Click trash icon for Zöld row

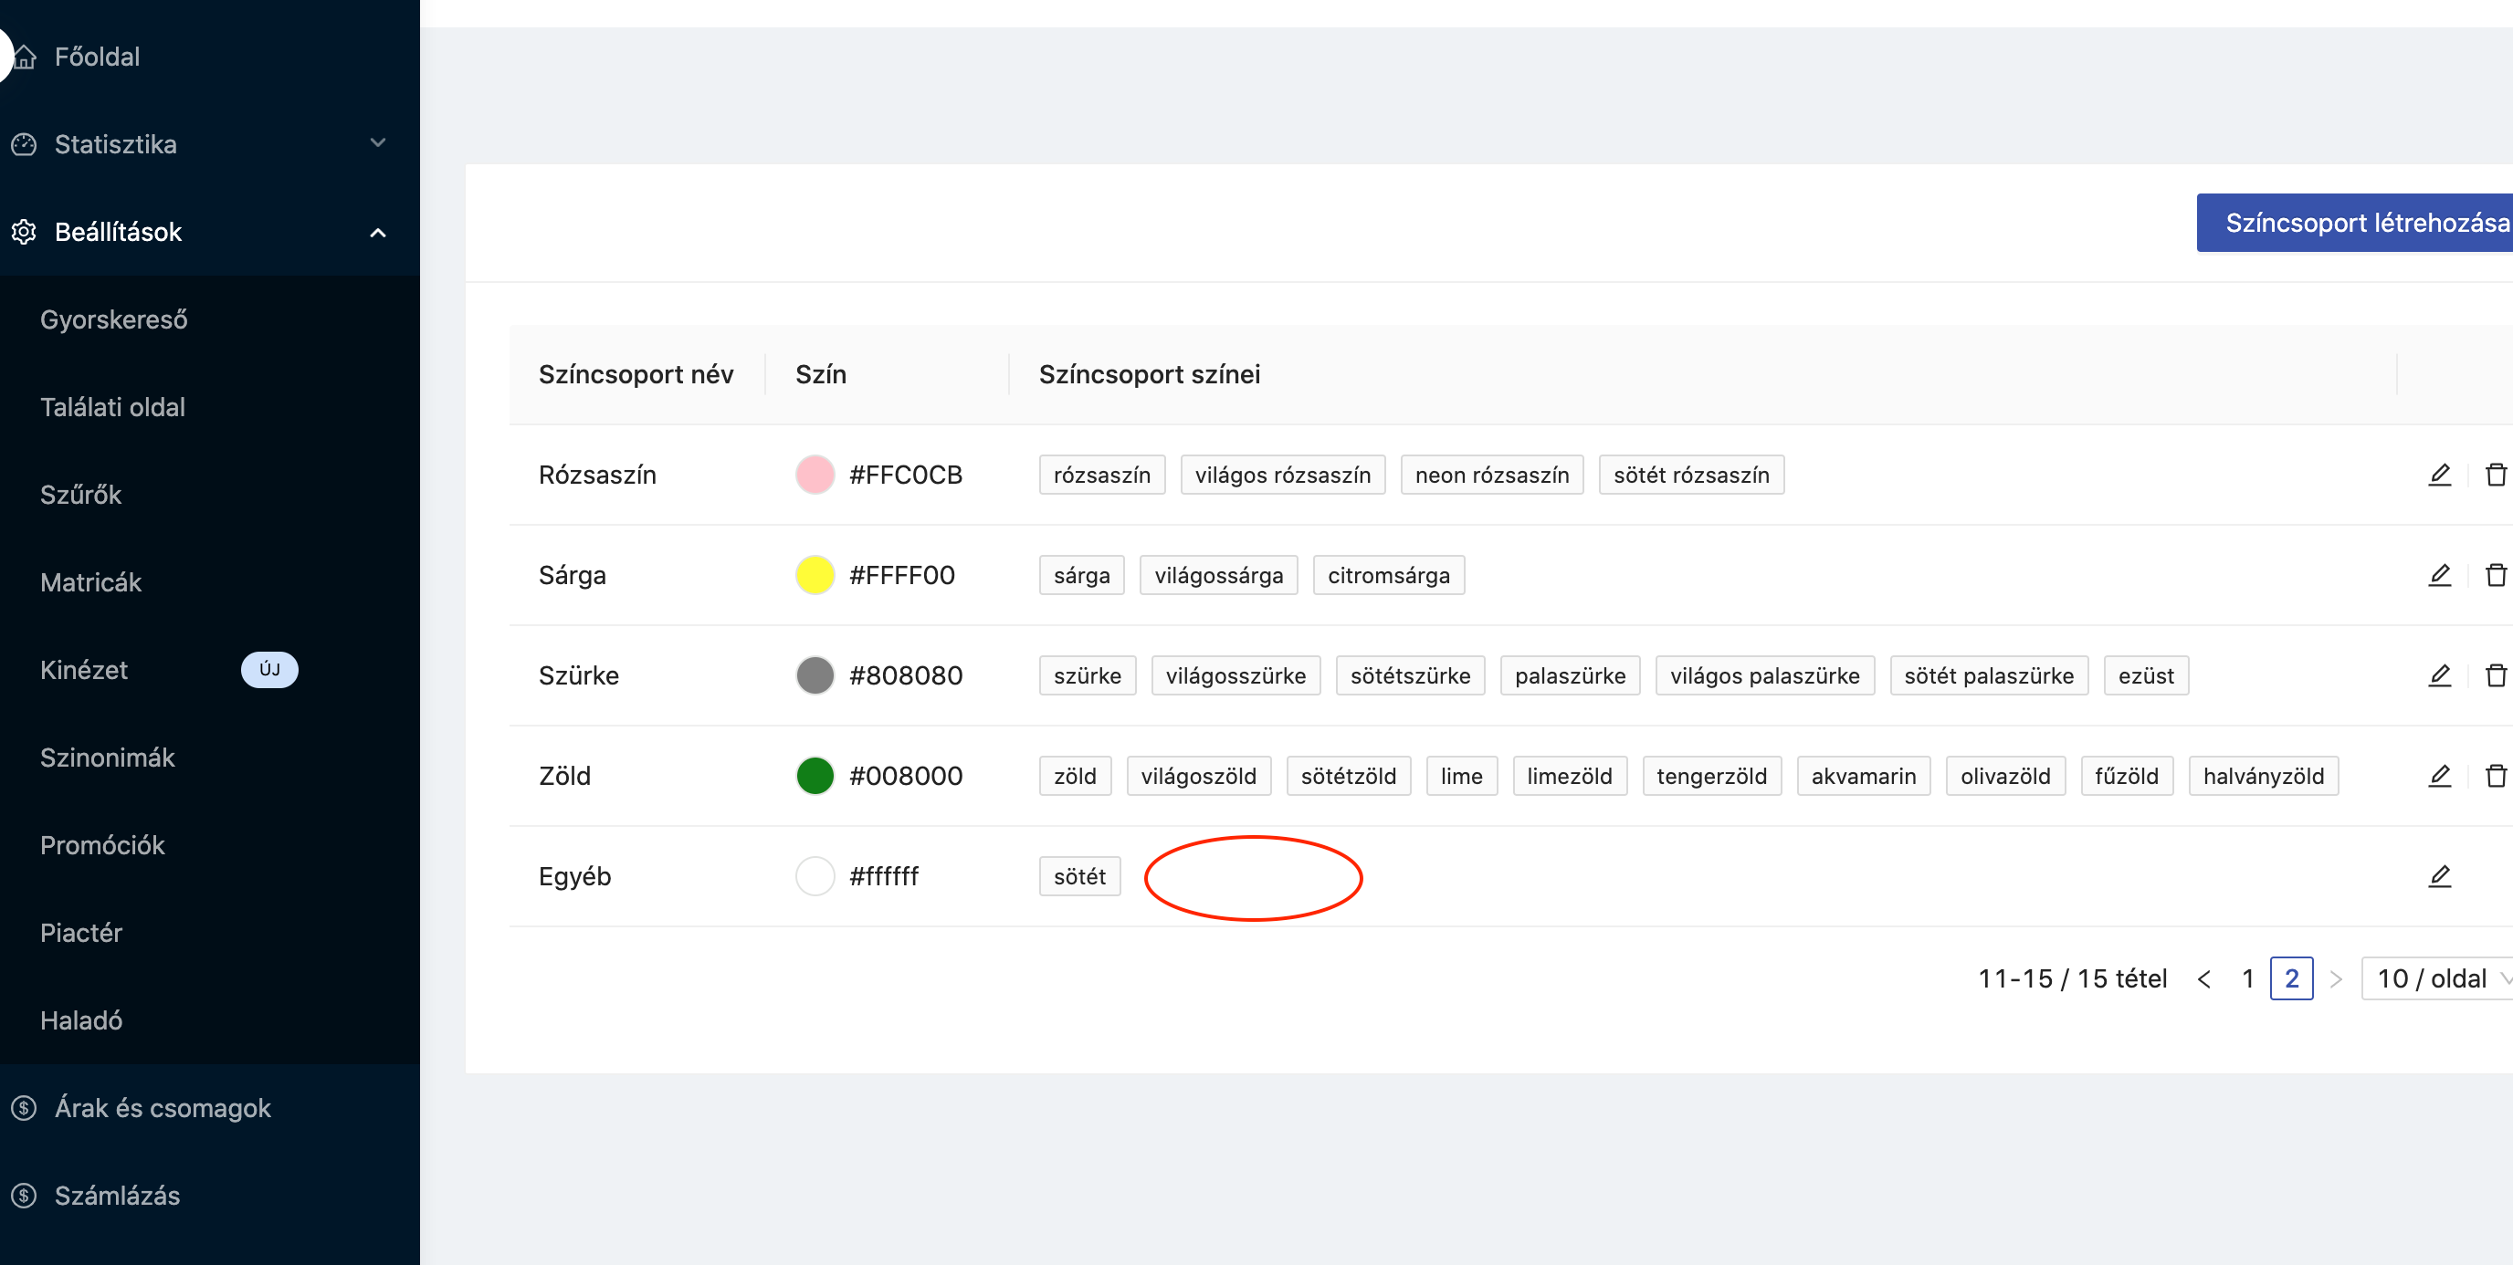pos(2495,777)
